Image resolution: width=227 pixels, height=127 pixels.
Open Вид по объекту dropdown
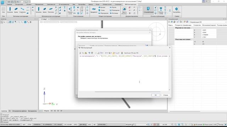(124, 11)
